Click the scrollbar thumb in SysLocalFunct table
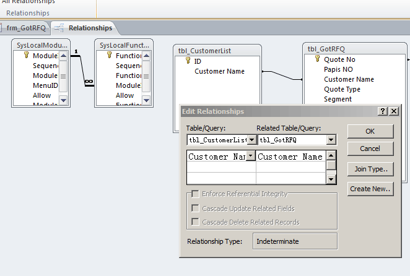Image resolution: width=410 pixels, height=276 pixels. pyautogui.click(x=146, y=76)
